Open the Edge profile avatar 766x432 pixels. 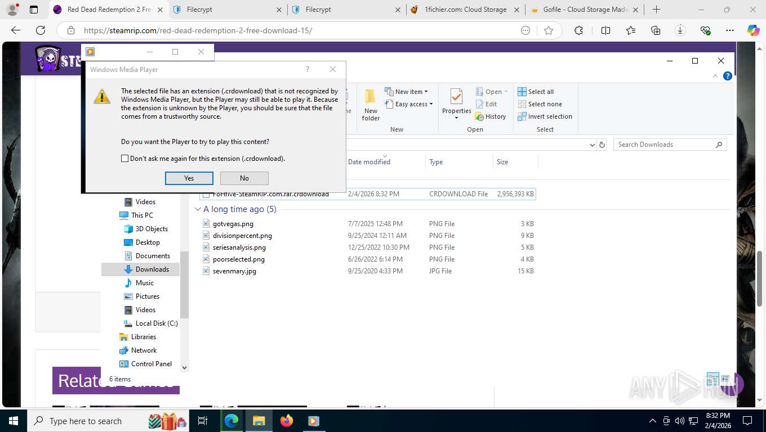tap(14, 10)
